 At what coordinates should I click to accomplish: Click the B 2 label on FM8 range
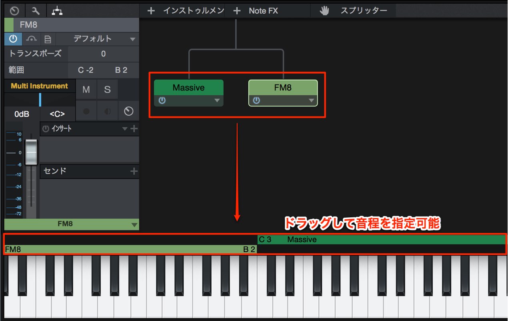[x=249, y=249]
